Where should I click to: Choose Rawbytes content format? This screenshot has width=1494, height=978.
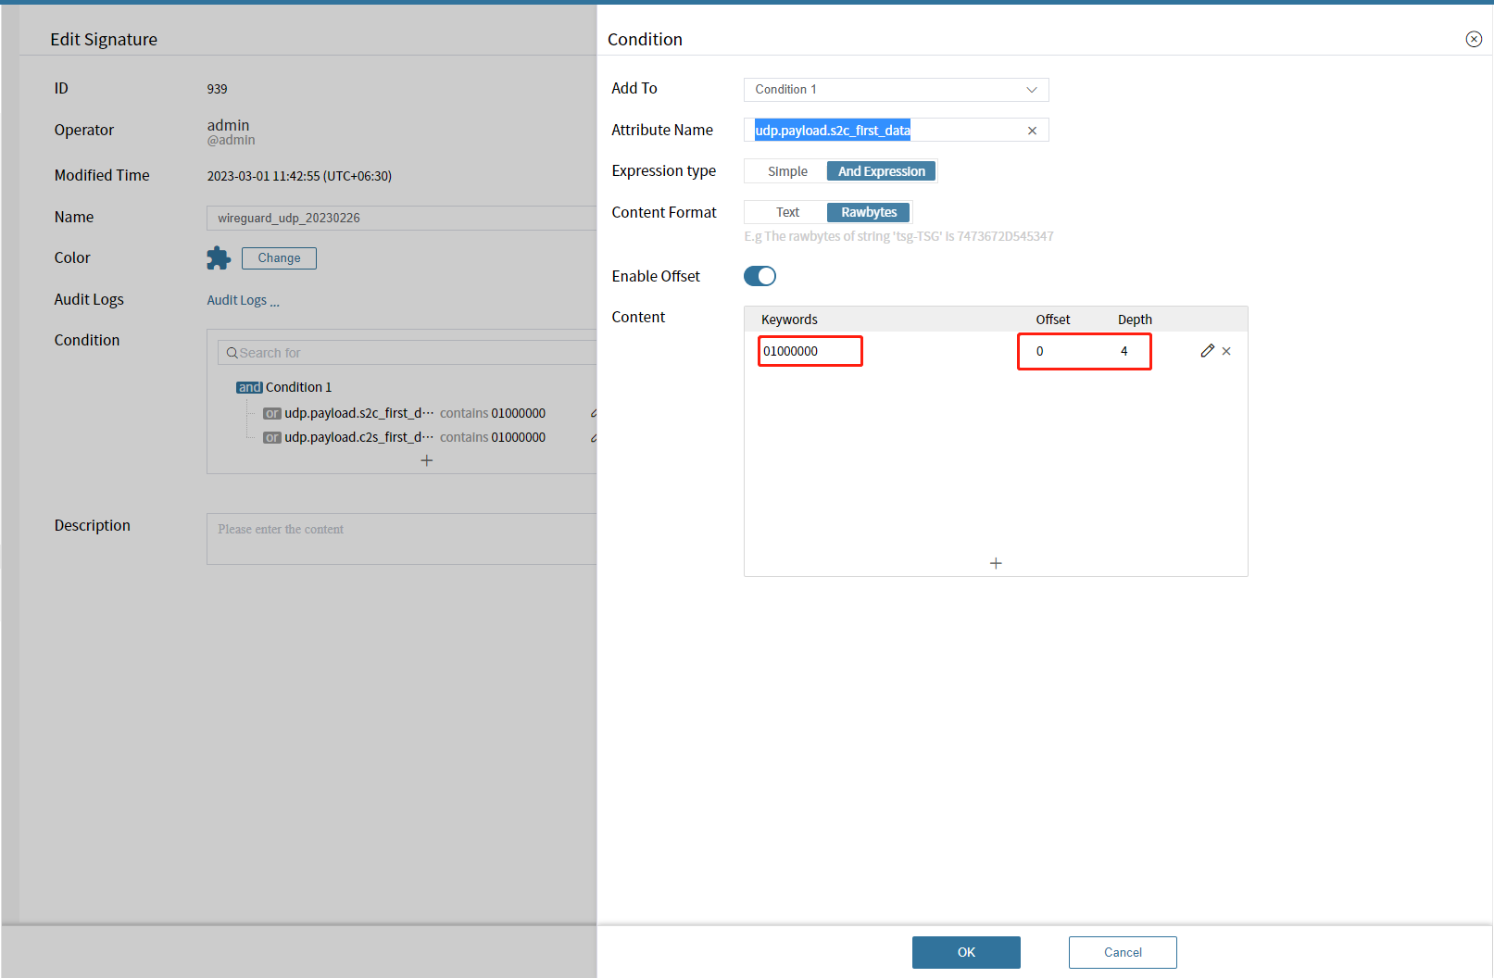868,212
